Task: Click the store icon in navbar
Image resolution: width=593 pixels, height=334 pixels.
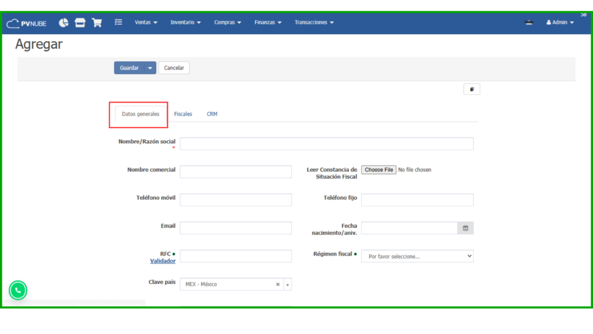Action: point(80,23)
